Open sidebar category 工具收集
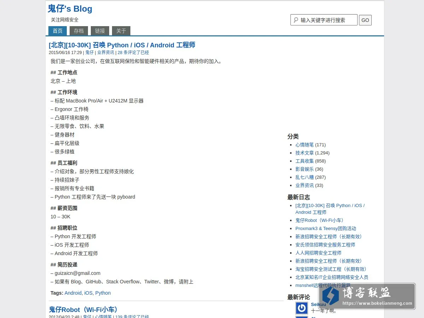 point(305,161)
